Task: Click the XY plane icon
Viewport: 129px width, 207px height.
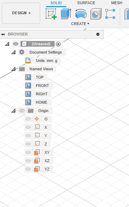Action: coord(37,152)
